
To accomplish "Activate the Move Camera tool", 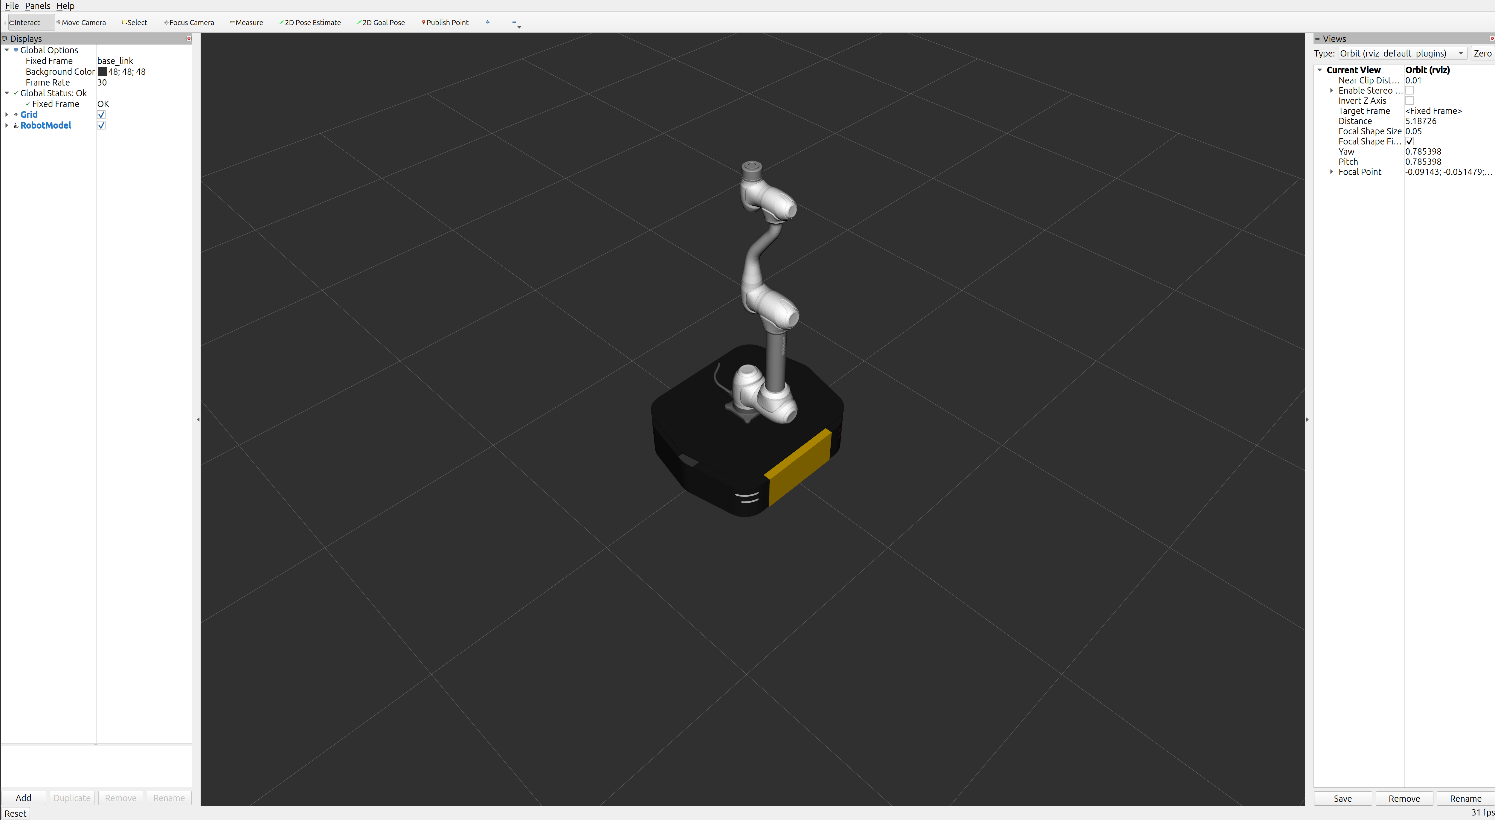I will (x=81, y=23).
